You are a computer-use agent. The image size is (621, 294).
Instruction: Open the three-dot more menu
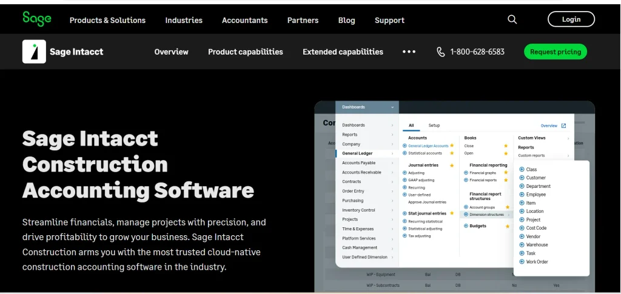click(409, 52)
